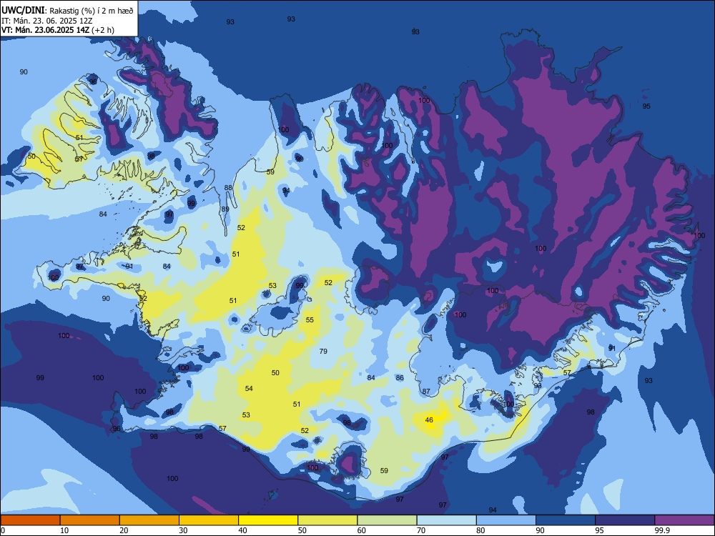Click the dark orange 0–10 legend swatch
This screenshot has width=715, height=536.
[30, 520]
